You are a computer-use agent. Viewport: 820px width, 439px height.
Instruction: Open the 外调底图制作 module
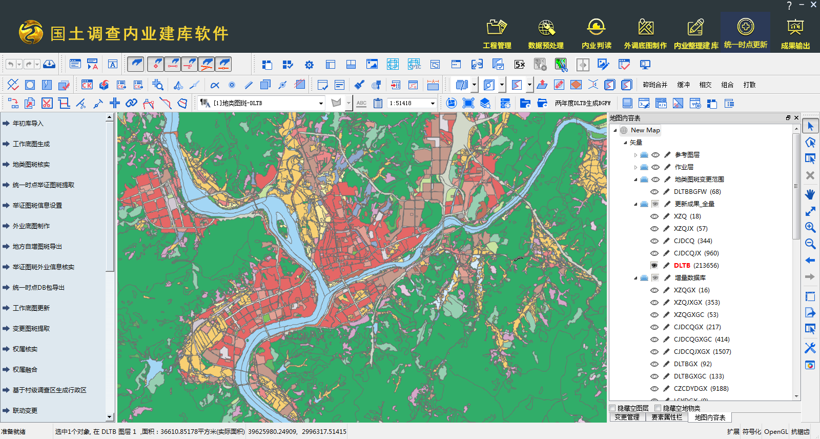[x=645, y=34]
